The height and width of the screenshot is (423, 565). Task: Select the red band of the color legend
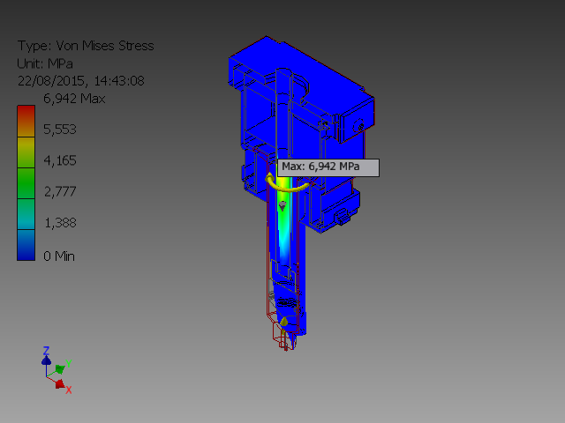[26, 121]
